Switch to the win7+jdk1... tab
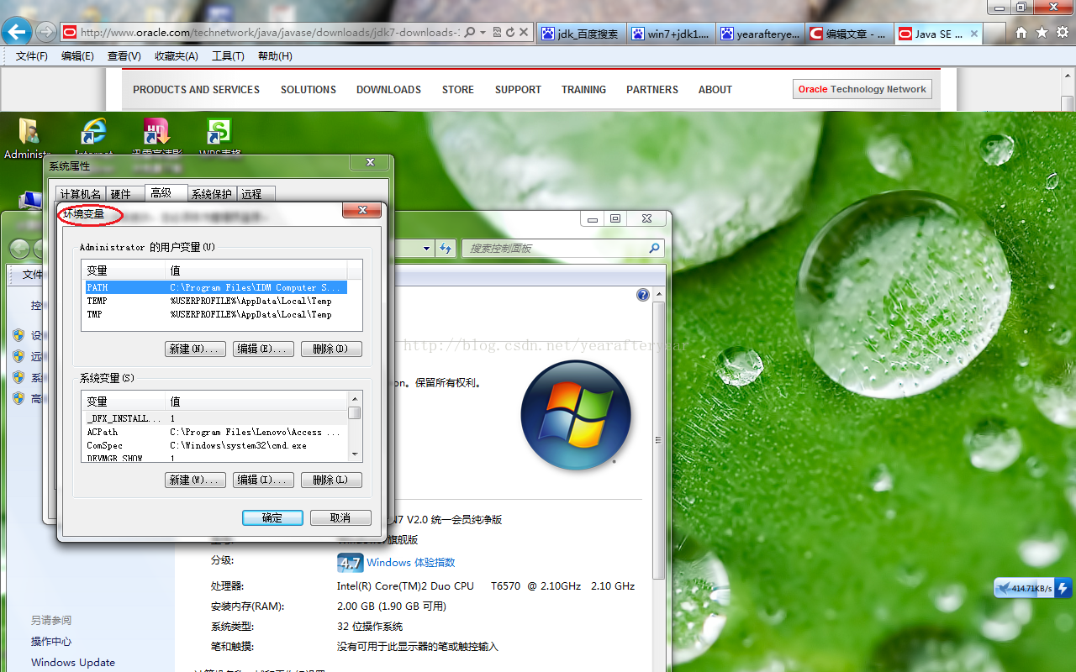The height and width of the screenshot is (672, 1076). (x=670, y=34)
